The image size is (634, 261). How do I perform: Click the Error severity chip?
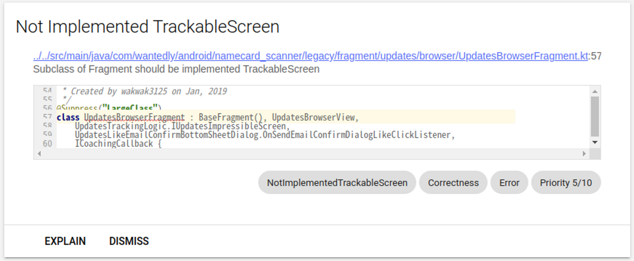click(509, 183)
